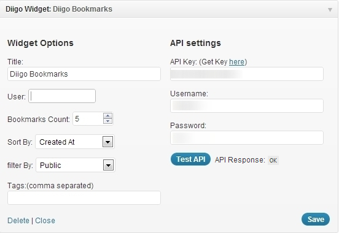The width and height of the screenshot is (339, 233).
Task: Decrease Bookmarks Count with down arrow
Action: (x=107, y=121)
